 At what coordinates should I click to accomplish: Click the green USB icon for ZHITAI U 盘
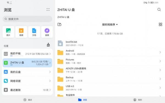[x=6, y=63]
